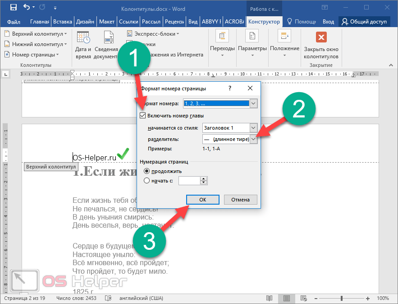Image resolution: width=398 pixels, height=304 pixels.
Task: Switch to the Главная tab
Action: [40, 22]
